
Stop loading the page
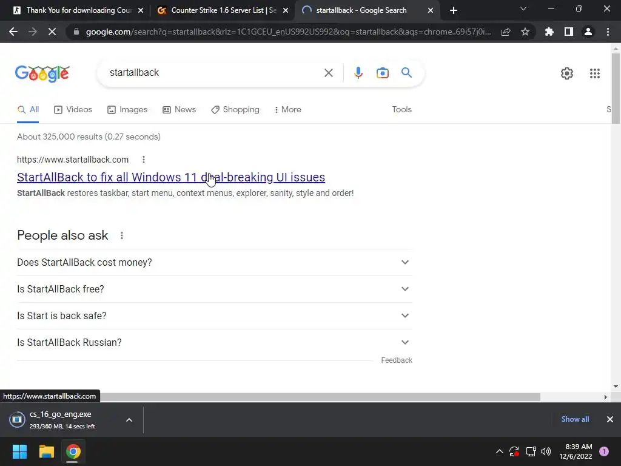click(x=52, y=32)
